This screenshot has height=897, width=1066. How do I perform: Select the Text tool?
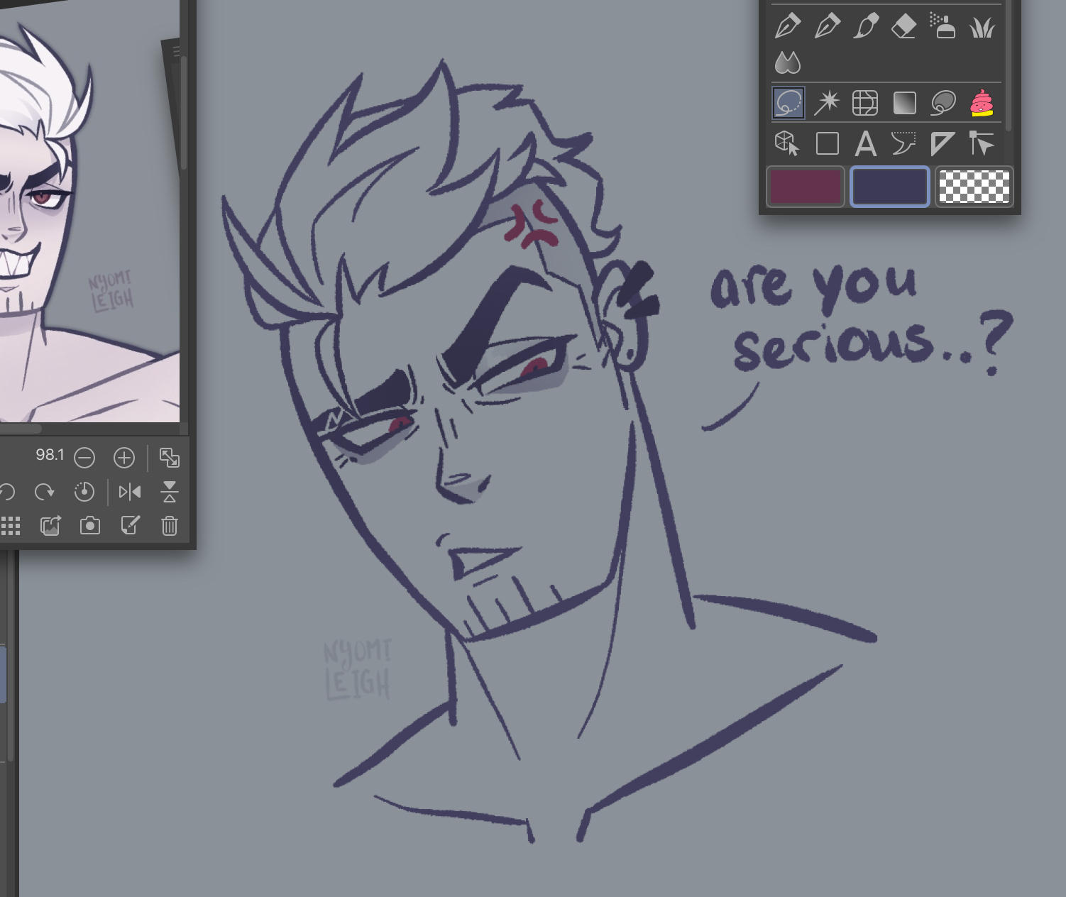pyautogui.click(x=865, y=144)
